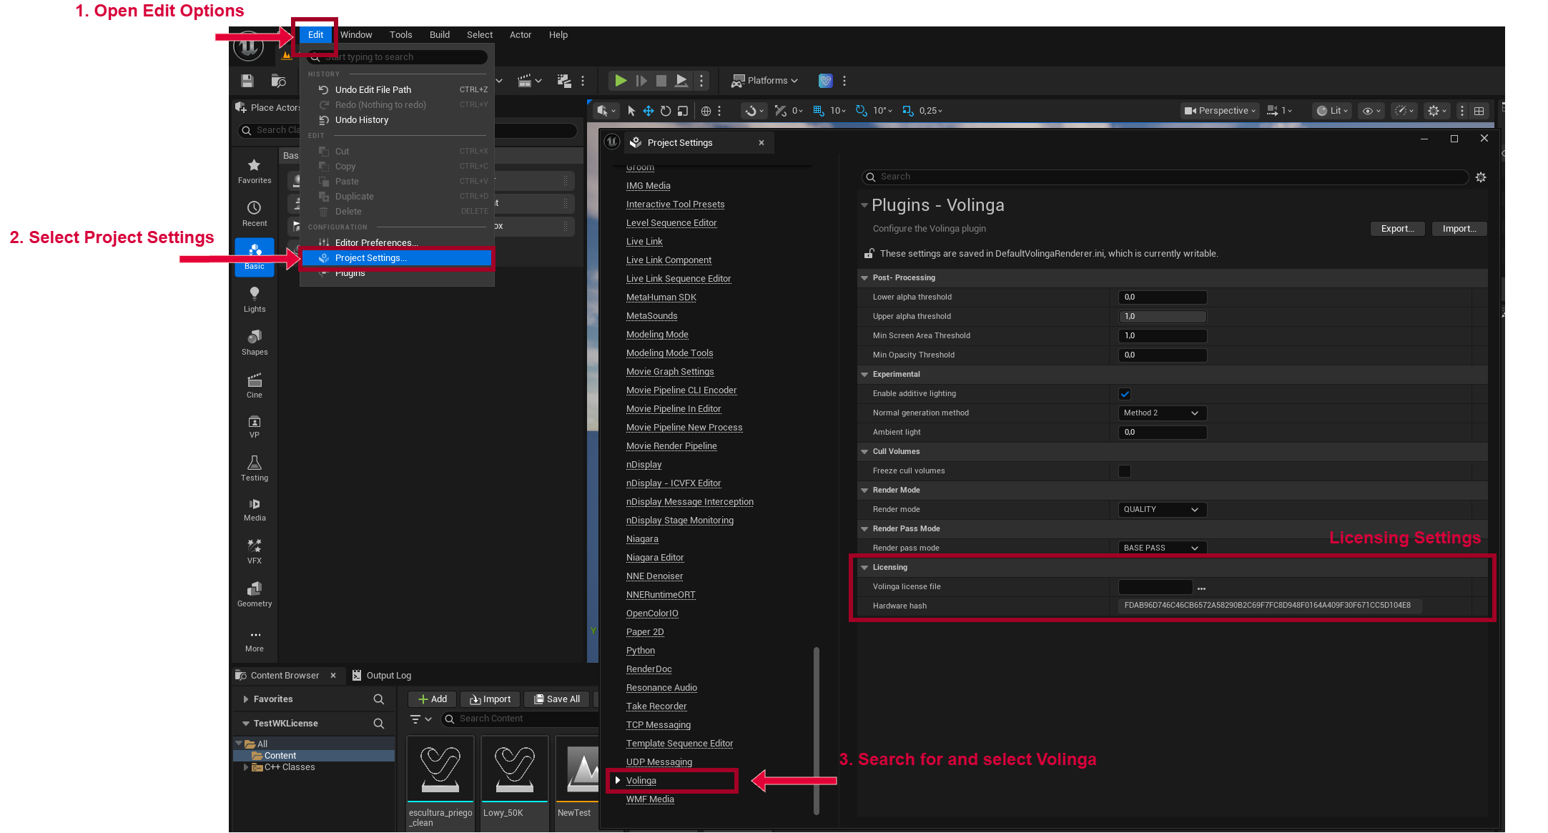Collapse the Licensing section
Screen dimensions: 1548x833
(x=864, y=568)
